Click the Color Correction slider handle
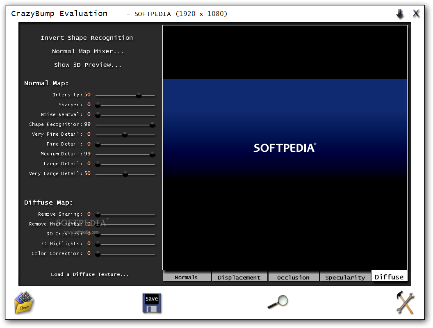This screenshot has width=433, height=328. pyautogui.click(x=98, y=254)
